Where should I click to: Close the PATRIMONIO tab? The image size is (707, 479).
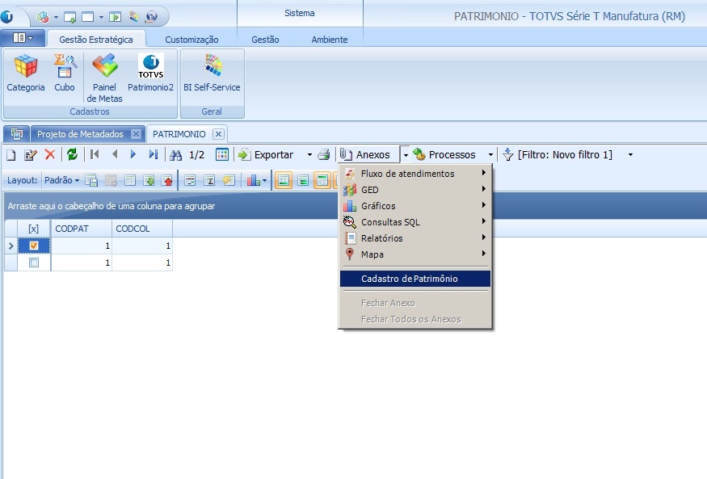[x=218, y=134]
